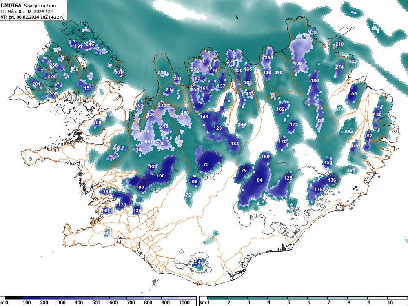Image resolution: width=408 pixels, height=306 pixels.
Task: Select the map value 152
Action: coord(368,136)
